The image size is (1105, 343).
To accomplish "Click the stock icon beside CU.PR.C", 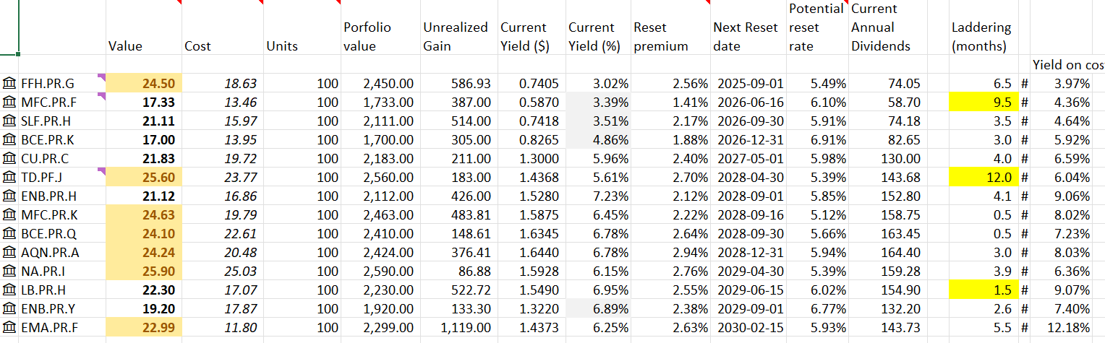I will tap(9, 159).
